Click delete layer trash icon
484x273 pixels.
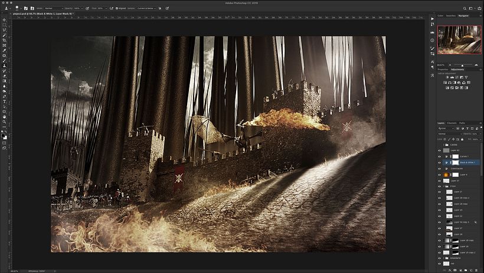click(x=476, y=270)
